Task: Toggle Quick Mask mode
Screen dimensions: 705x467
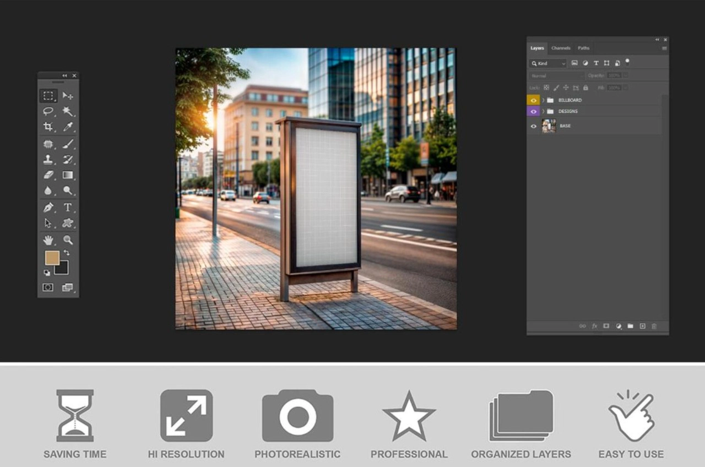Action: [x=48, y=287]
